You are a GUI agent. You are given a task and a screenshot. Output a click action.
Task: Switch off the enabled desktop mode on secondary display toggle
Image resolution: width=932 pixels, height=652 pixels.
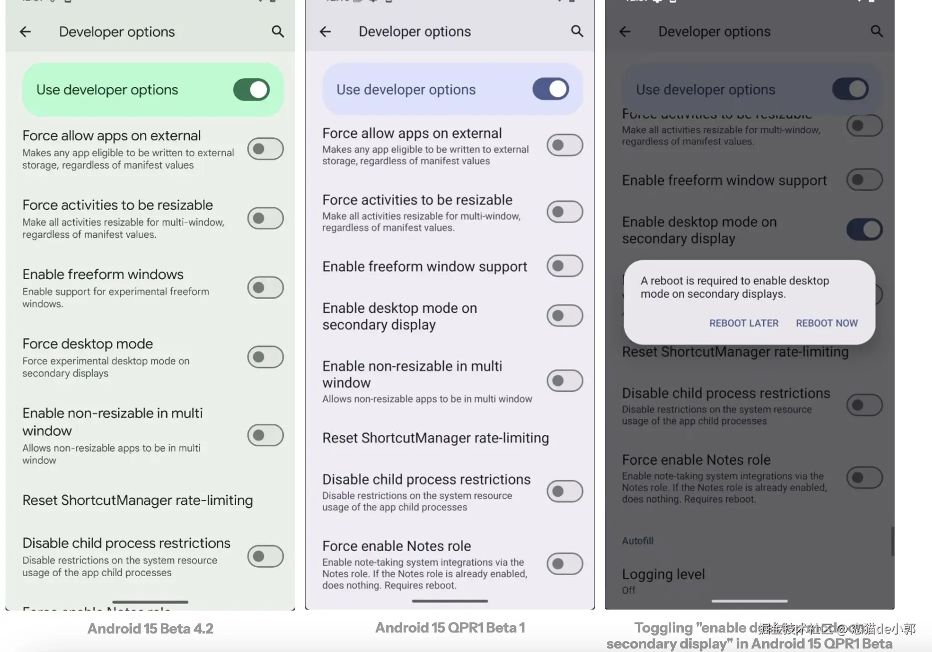pyautogui.click(x=865, y=230)
